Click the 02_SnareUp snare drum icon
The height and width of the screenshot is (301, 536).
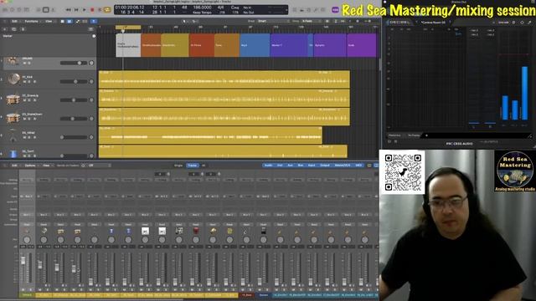[13, 99]
